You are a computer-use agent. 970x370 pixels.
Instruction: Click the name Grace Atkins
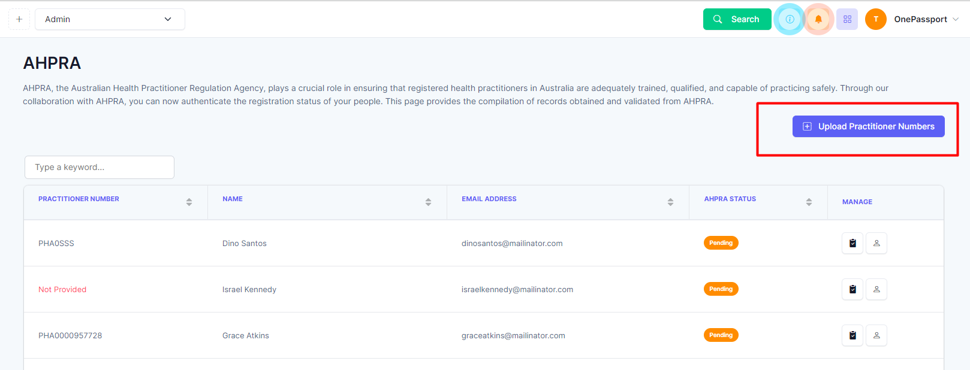click(246, 335)
